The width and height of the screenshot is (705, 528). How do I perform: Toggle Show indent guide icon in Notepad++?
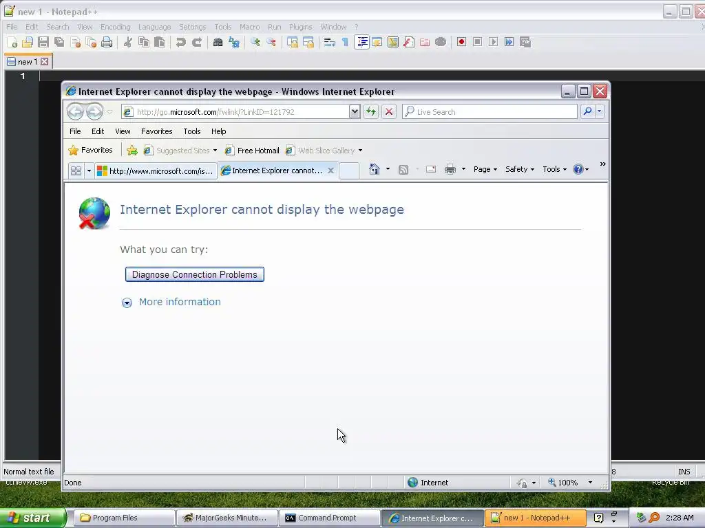coord(361,42)
